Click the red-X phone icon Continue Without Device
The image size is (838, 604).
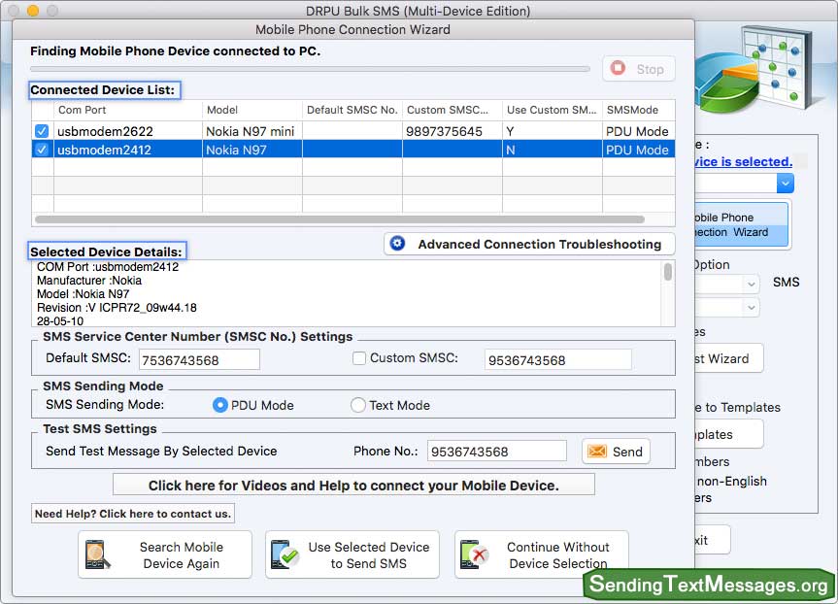click(474, 554)
